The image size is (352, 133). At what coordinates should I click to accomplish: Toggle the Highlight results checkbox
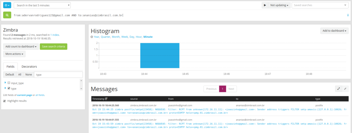point(4,101)
